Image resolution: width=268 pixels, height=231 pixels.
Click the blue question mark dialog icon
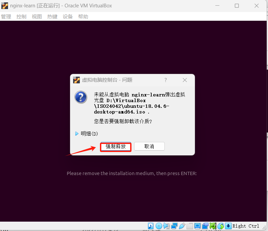pos(81,97)
